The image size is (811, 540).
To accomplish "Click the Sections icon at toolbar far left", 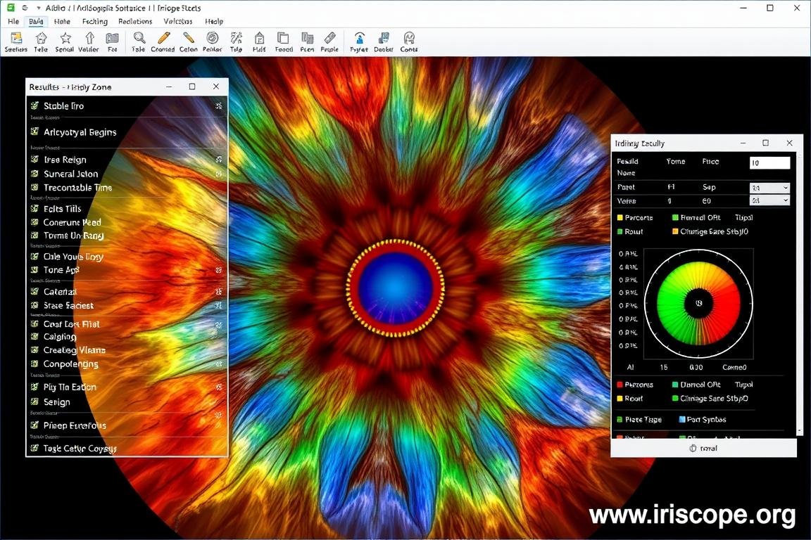I will click(15, 41).
